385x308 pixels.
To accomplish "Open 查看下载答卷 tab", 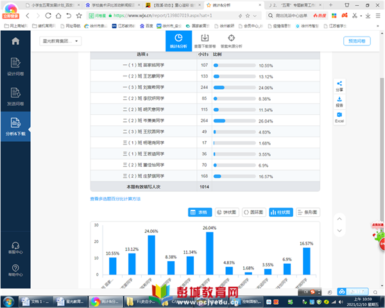I will [205, 41].
